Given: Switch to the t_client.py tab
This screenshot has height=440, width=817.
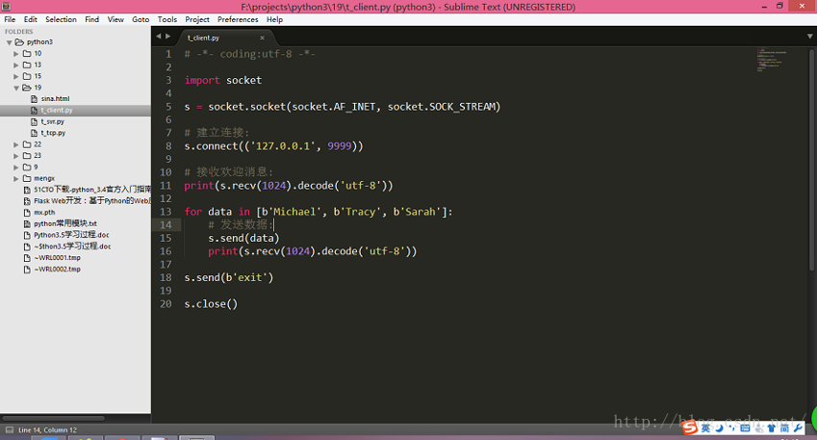Looking at the screenshot, I should pyautogui.click(x=205, y=38).
